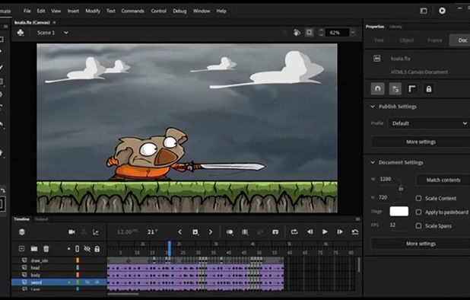Collapse the Publish Settings section
The width and height of the screenshot is (470, 300).
[x=373, y=107]
